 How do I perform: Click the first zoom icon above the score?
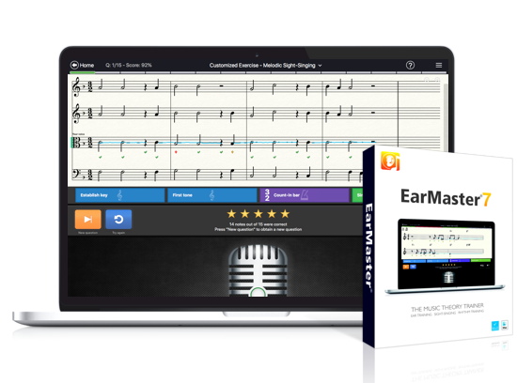427,80
